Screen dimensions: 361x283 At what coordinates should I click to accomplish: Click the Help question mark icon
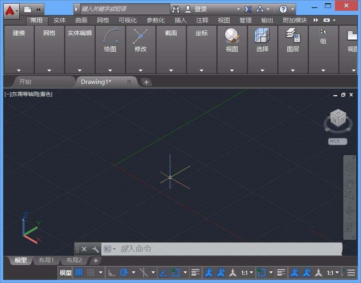[x=283, y=9]
